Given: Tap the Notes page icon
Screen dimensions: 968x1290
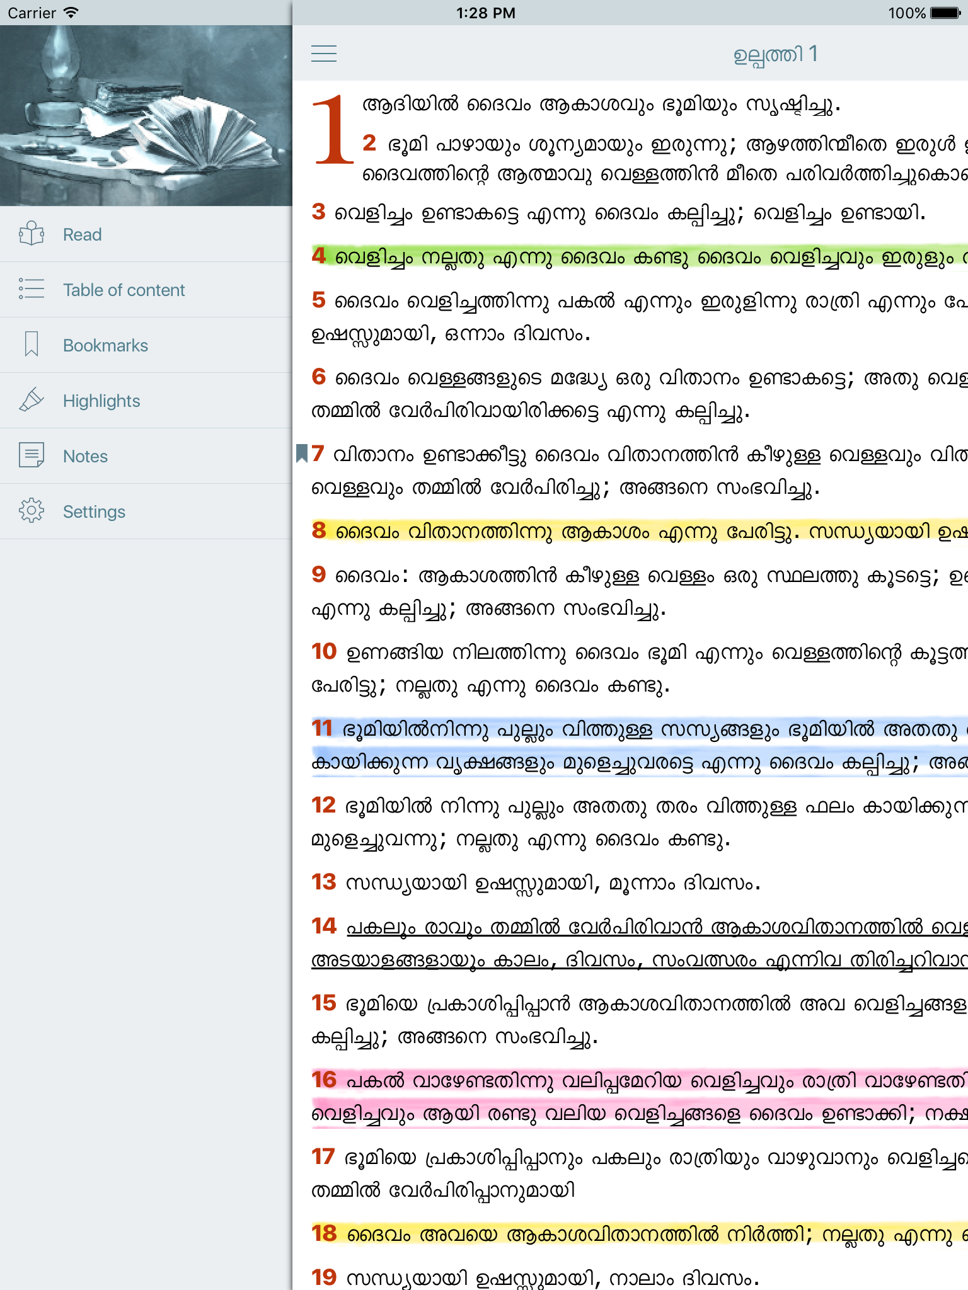Looking at the screenshot, I should click(31, 455).
